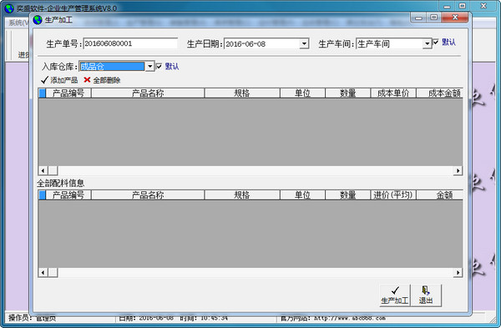Click the 进价(平均) column header
The width and height of the screenshot is (501, 328).
pyautogui.click(x=393, y=194)
